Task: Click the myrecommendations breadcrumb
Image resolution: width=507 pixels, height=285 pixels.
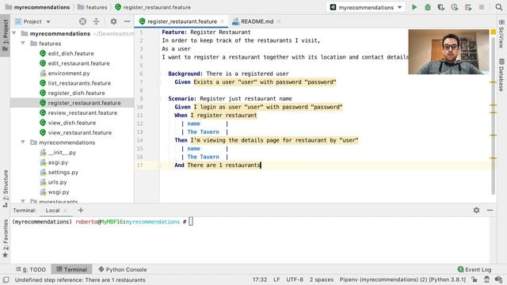Action: [37, 7]
